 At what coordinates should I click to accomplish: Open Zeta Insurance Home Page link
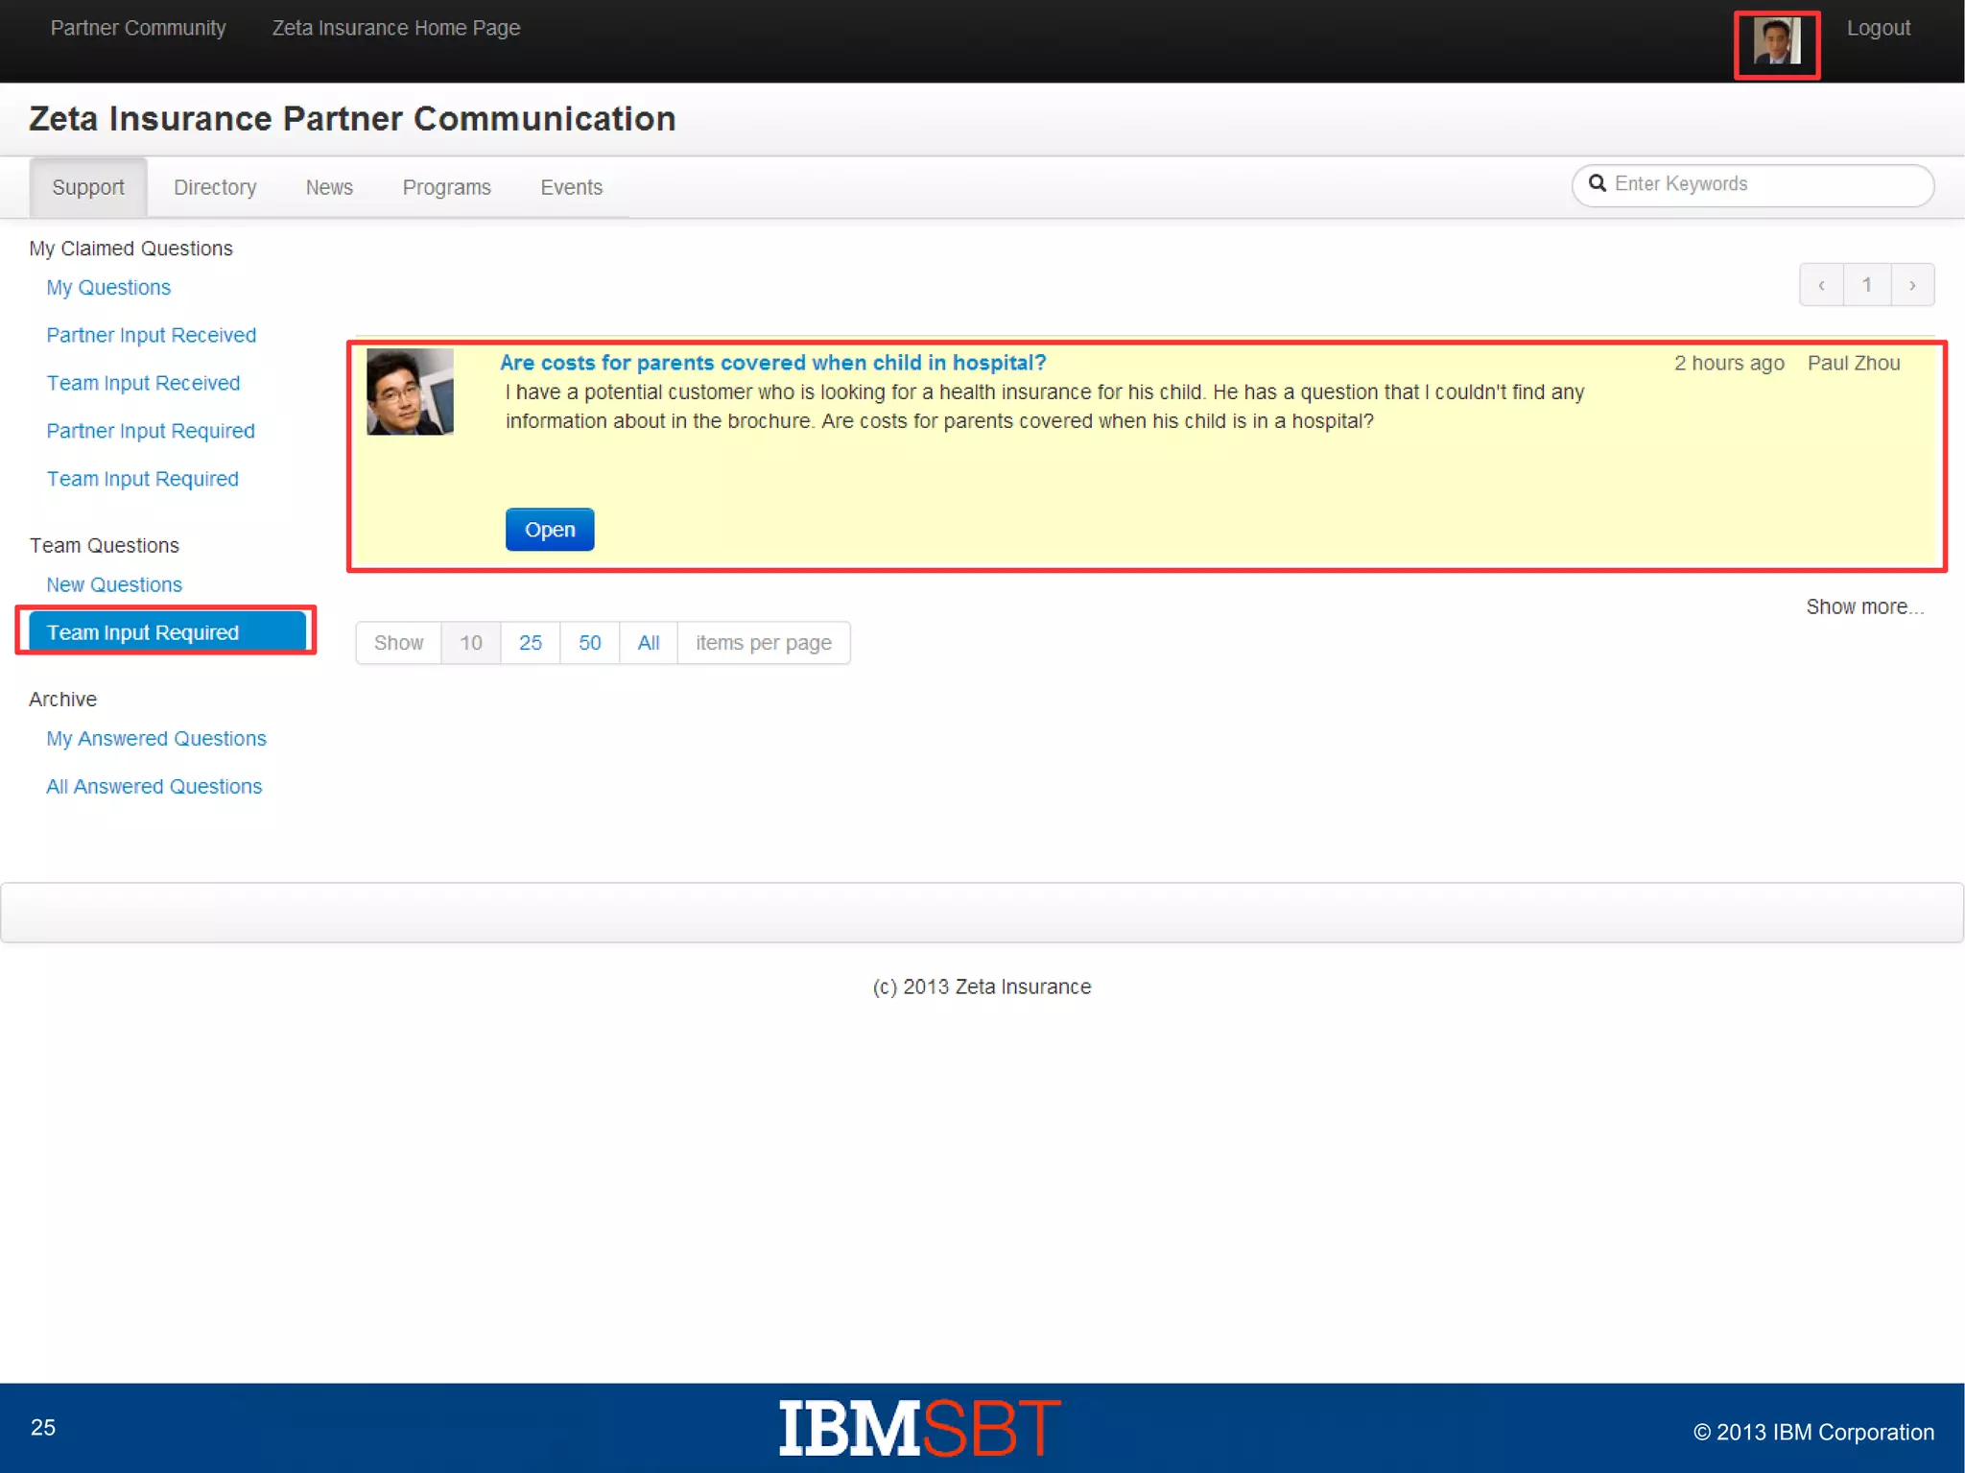click(x=396, y=29)
